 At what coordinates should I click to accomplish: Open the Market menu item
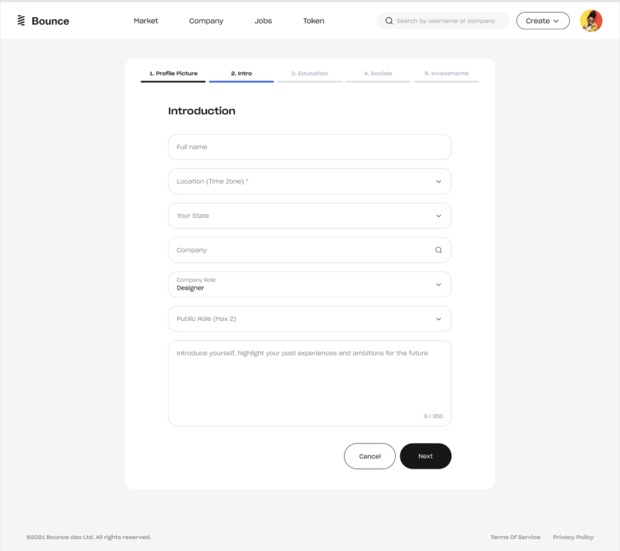click(146, 21)
